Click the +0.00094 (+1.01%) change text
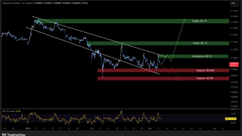Viewport: 242px width, 136px height. pos(80,3)
